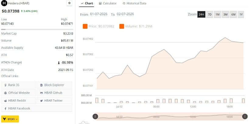Image resolution: width=251 pixels, height=124 pixels.
Task: Click the Reddit alien icon
Action: tap(5, 101)
